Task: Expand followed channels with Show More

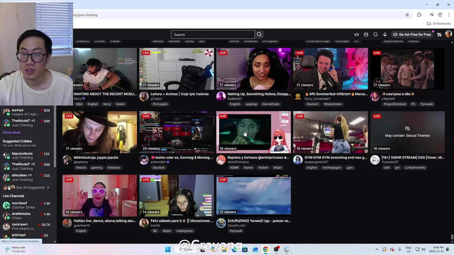Action: 12,132
